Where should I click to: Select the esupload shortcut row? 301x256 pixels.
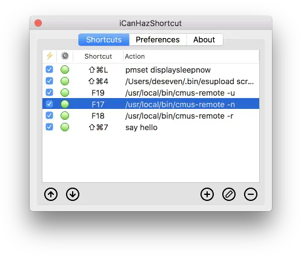(x=151, y=81)
